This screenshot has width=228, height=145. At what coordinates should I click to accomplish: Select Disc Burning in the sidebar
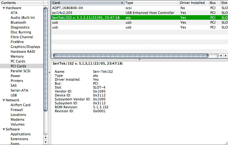point(21,32)
